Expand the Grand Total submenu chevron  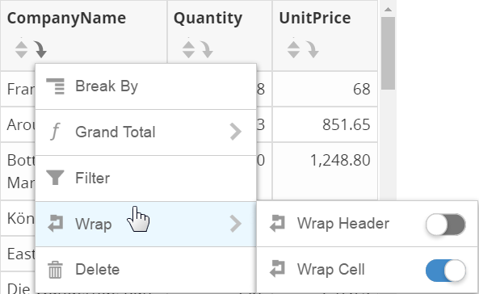point(236,132)
